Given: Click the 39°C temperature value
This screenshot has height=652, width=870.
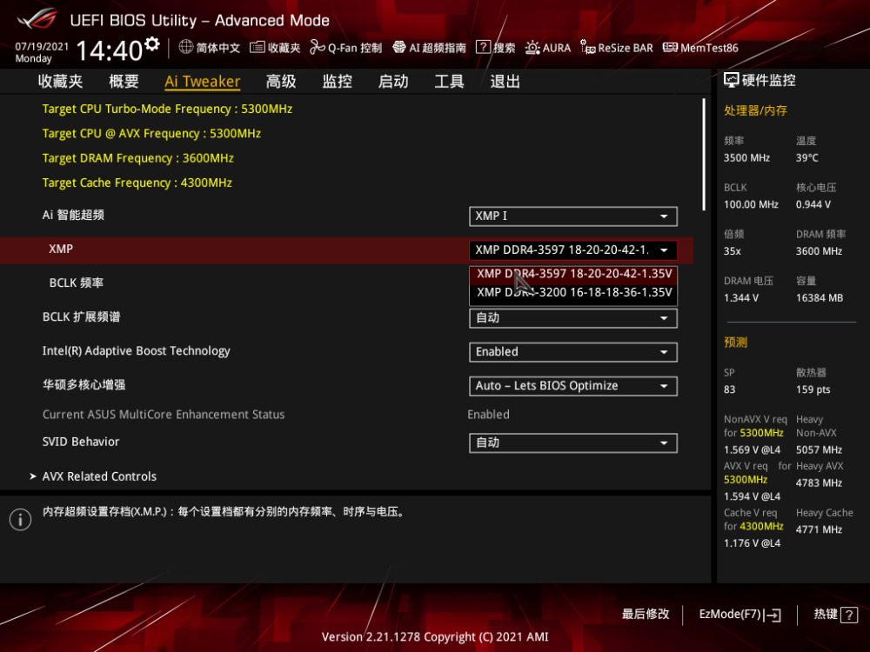Looking at the screenshot, I should [807, 158].
